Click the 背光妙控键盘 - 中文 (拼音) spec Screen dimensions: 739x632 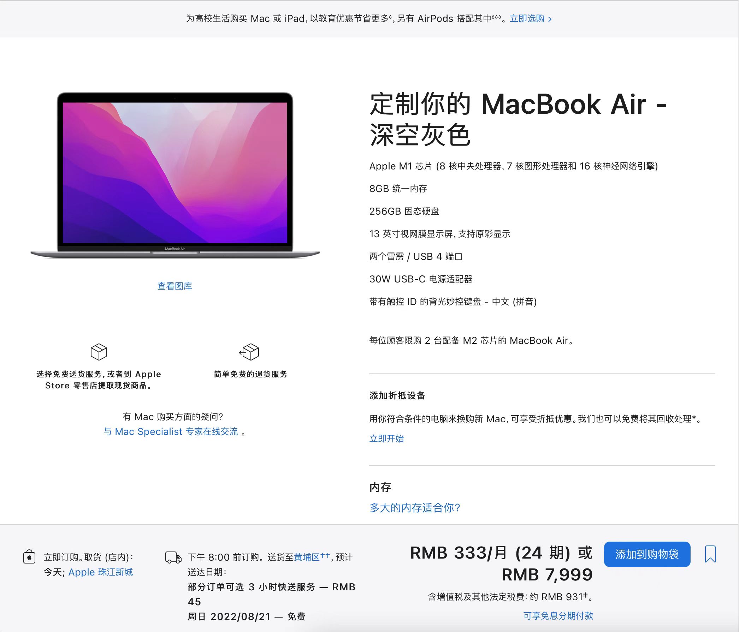(453, 302)
